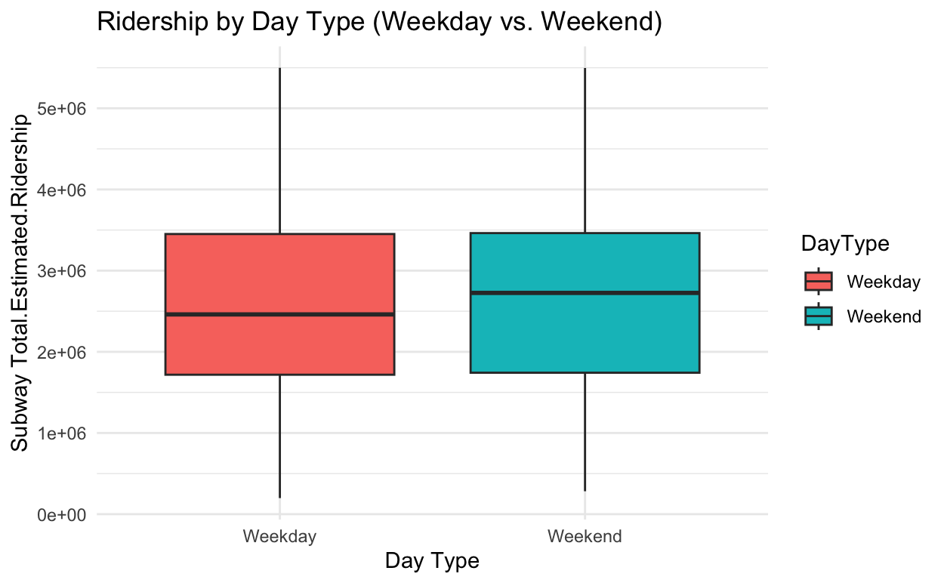The height and width of the screenshot is (583, 944).
Task: Click the Weekend lower whisker line
Action: tap(585, 430)
